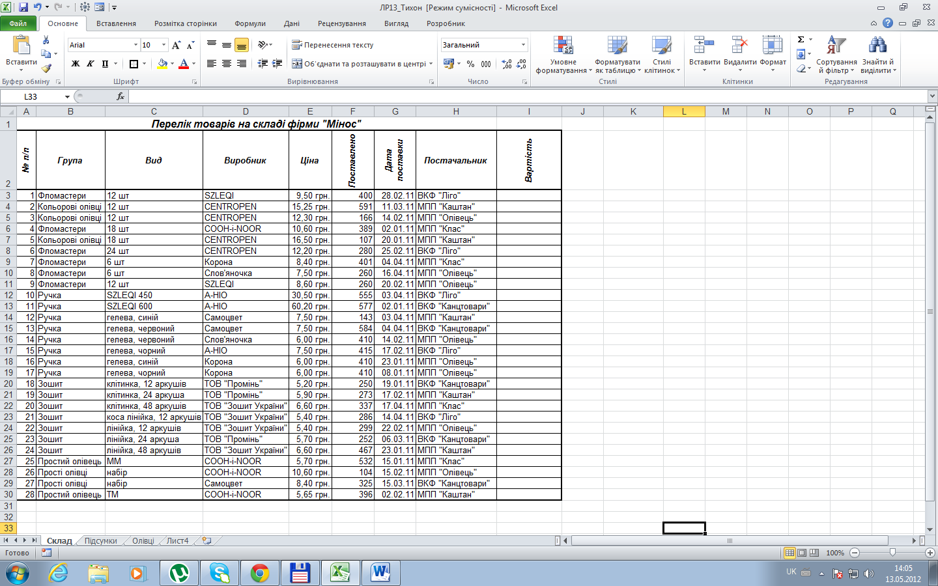Switch to the Розмітка сторінки tab
The width and height of the screenshot is (938, 586).
click(186, 23)
